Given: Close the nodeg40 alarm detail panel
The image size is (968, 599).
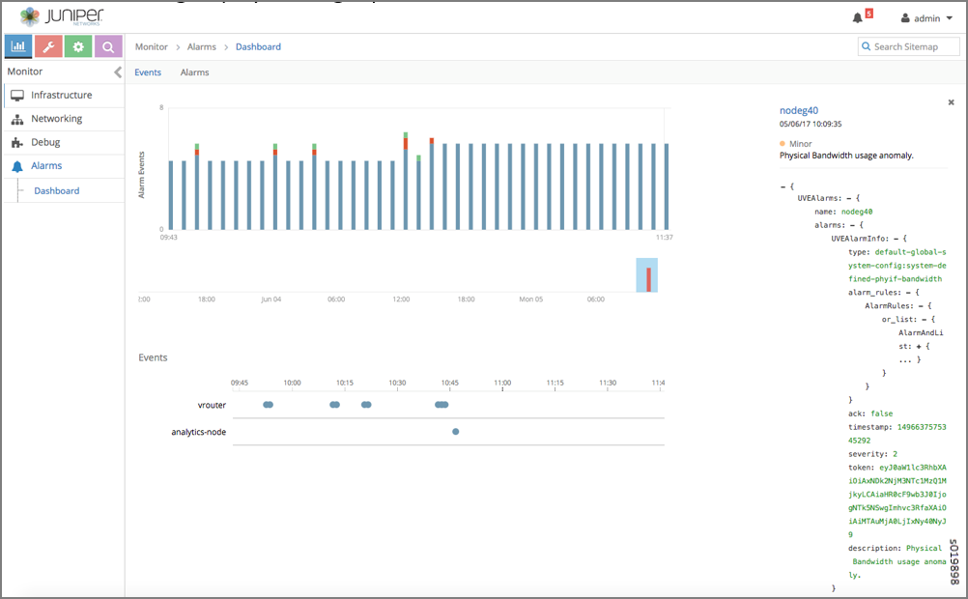Looking at the screenshot, I should 951,101.
